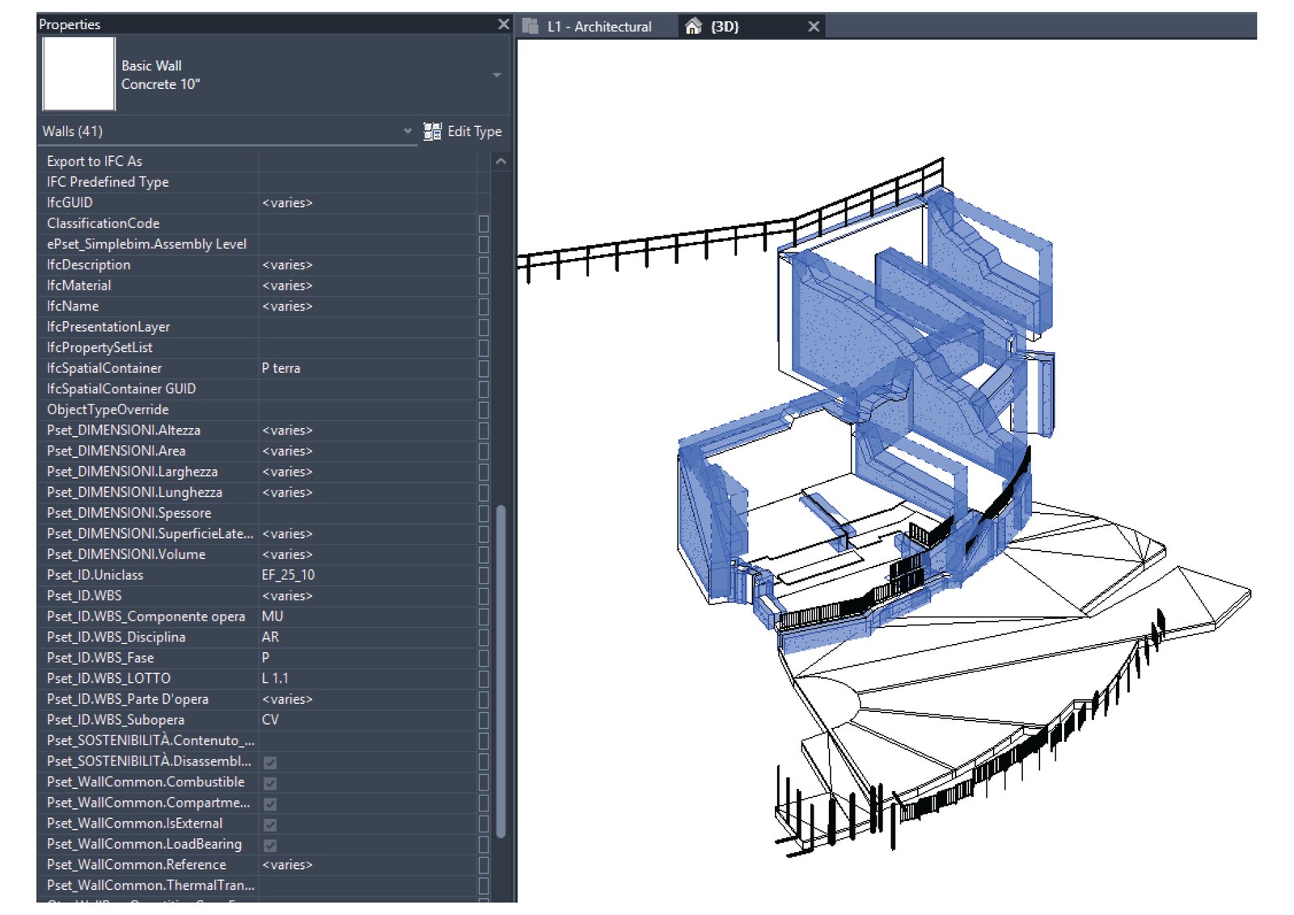Viewport: 1294px width, 915px height.
Task: Click the 3D view house icon
Action: tap(693, 26)
